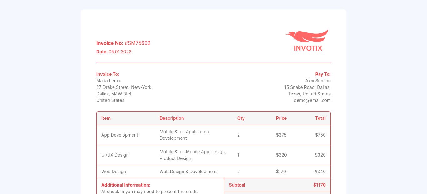Screen dimensions: 427x194
Task: Click the $1170 subtotal amount
Action: 319,185
